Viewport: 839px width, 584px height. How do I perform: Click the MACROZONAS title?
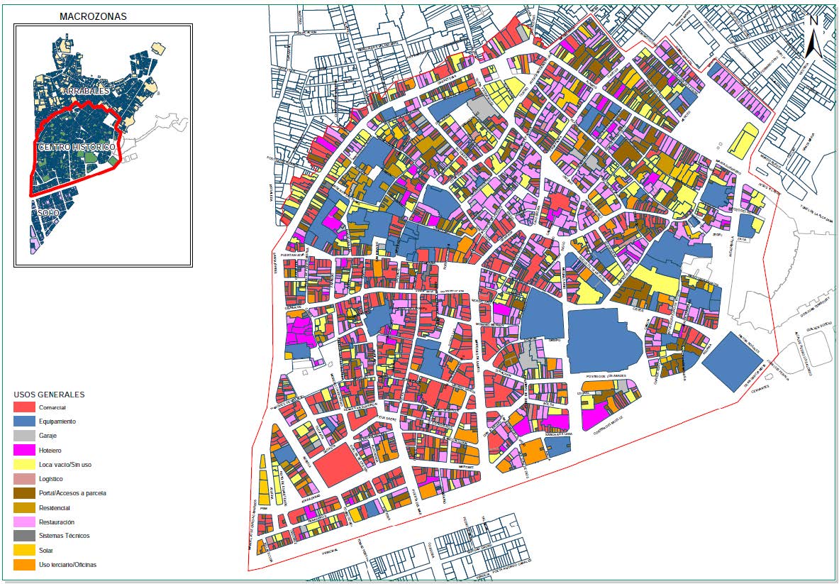[93, 16]
